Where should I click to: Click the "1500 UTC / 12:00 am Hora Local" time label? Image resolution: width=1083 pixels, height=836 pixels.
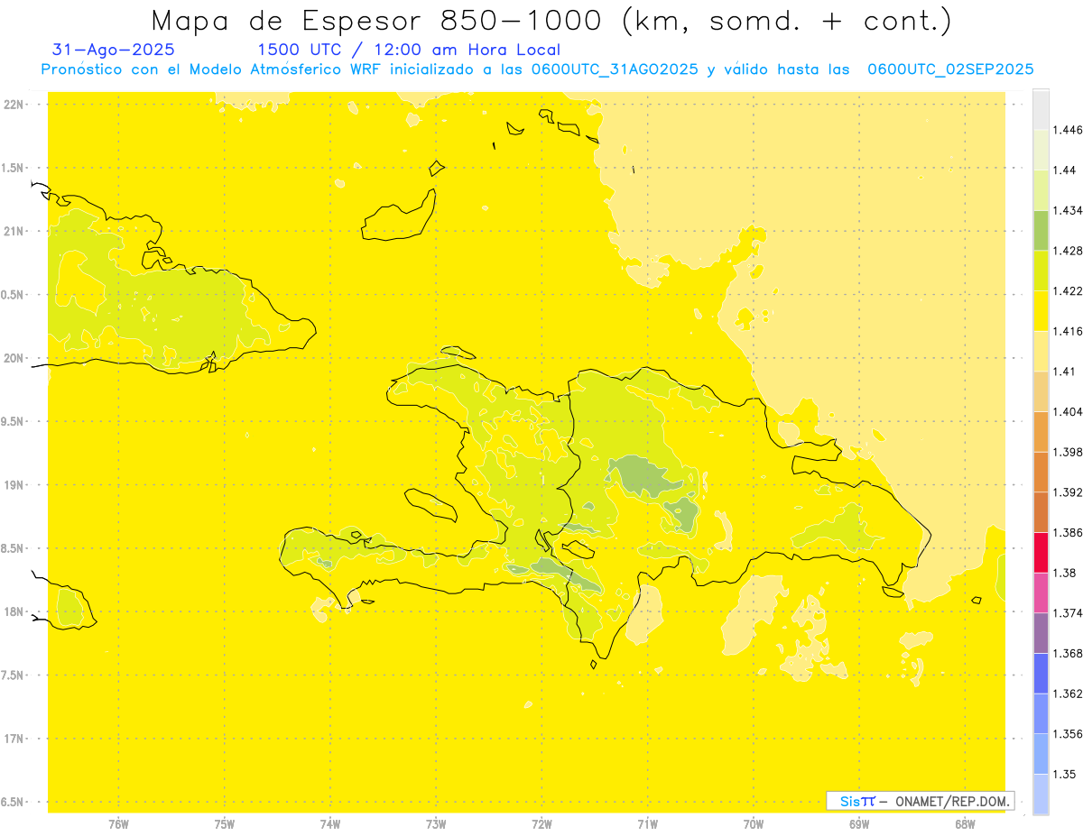(409, 51)
